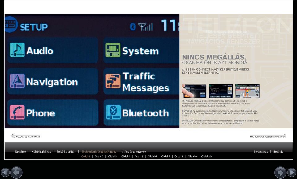Viewport: 297px width, 179px height.
Task: Click the antenna signal strength icon
Action: tap(145, 27)
